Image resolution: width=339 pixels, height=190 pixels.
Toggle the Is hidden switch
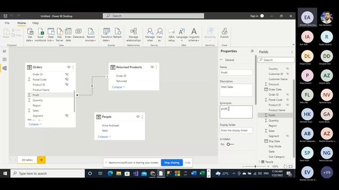[230, 144]
